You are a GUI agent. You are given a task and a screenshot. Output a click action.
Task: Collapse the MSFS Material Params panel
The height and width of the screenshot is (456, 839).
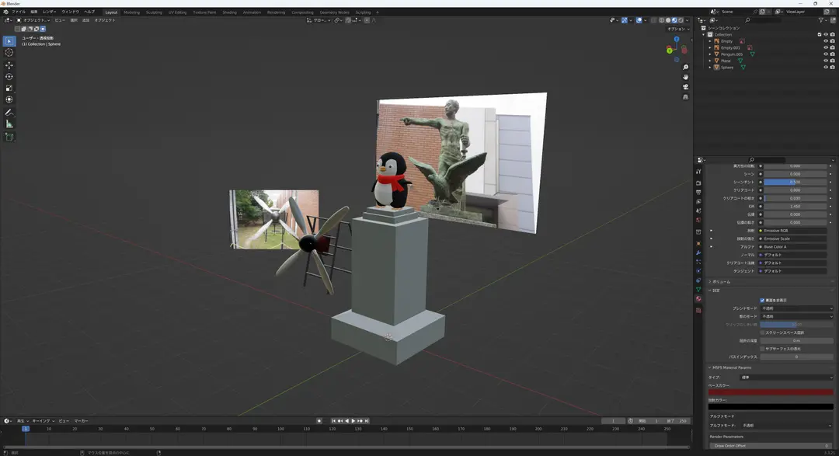coord(731,367)
